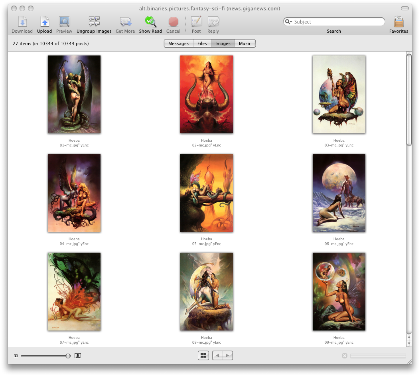Select thumbnail 02-mc.jpg

[207, 94]
